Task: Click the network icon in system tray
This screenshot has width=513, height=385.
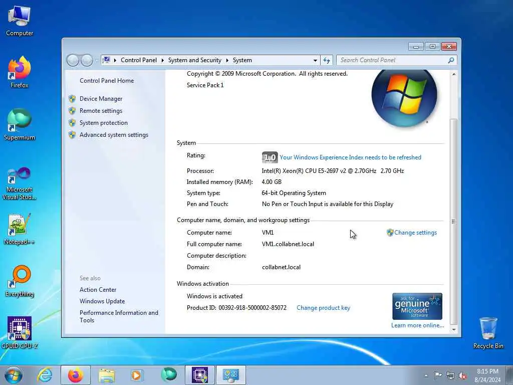Action: point(450,376)
